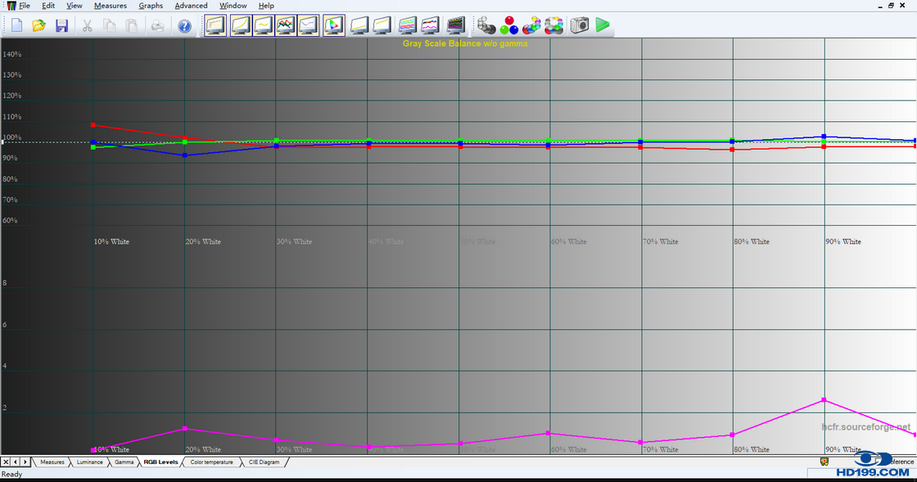
Task: Click the magenta deltaE peak at 90% White
Action: click(x=824, y=399)
